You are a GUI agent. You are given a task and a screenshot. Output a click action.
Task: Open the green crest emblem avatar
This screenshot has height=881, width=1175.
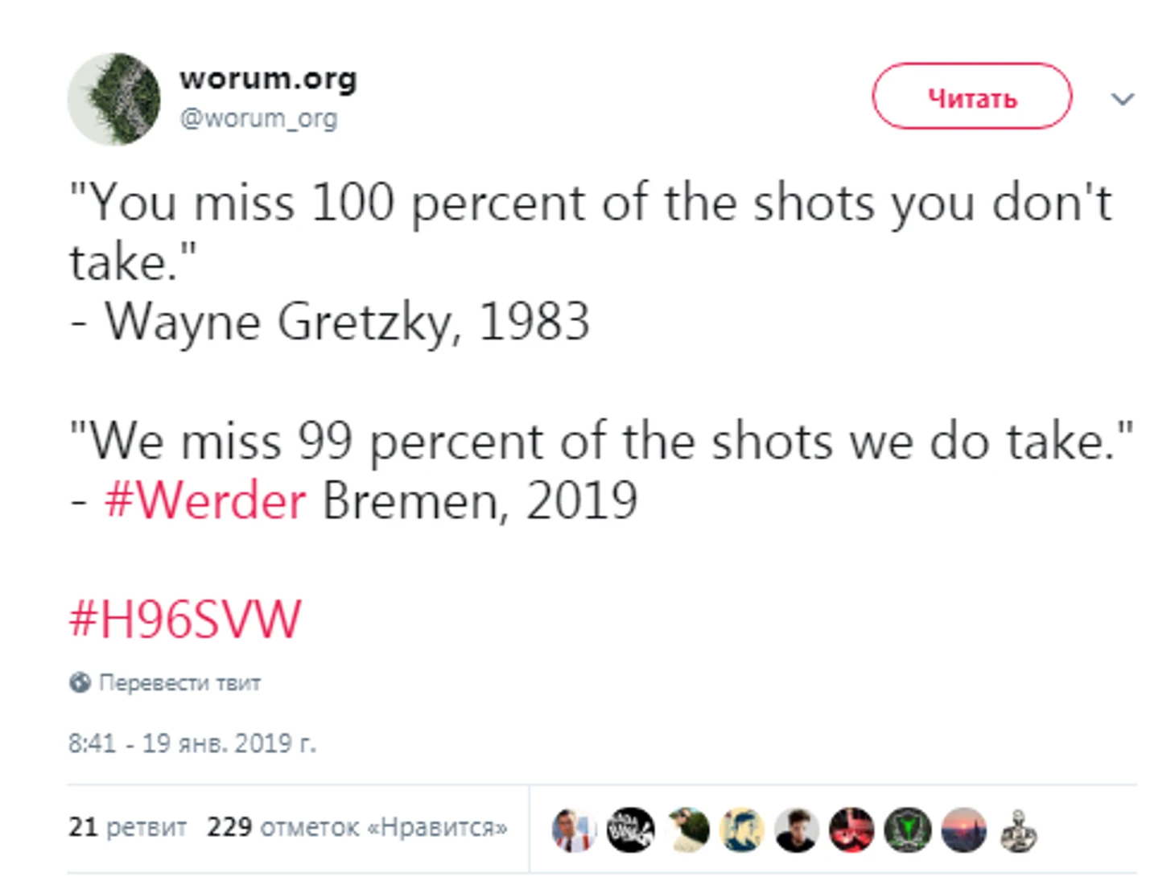[x=908, y=830]
